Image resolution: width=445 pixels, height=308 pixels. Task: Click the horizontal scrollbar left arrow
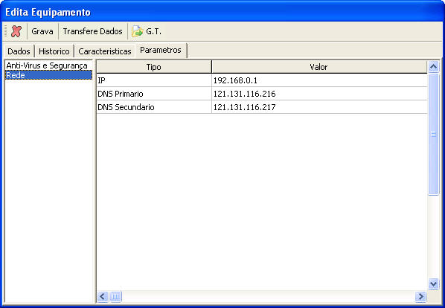tap(103, 297)
